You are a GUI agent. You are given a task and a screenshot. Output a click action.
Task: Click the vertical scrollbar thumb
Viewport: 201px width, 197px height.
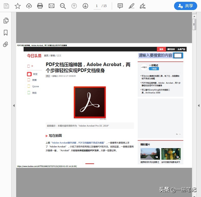click(x=194, y=24)
